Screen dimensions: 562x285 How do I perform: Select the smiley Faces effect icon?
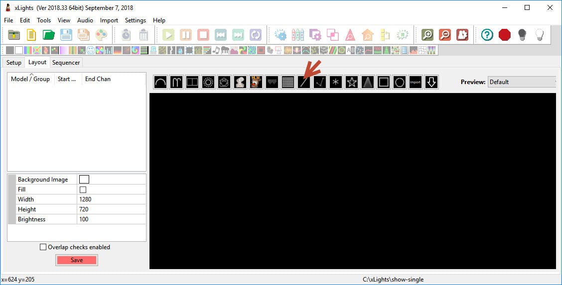click(x=91, y=50)
